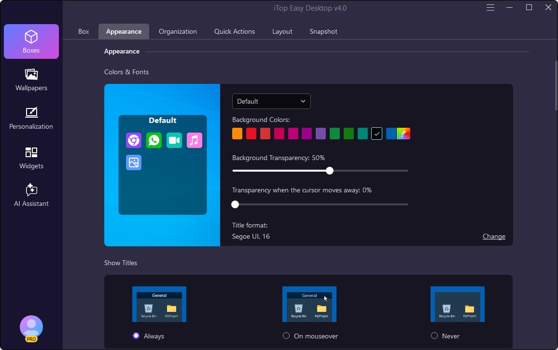Switch to the Quick Actions tab
Screen dimensions: 558x350
235,31
